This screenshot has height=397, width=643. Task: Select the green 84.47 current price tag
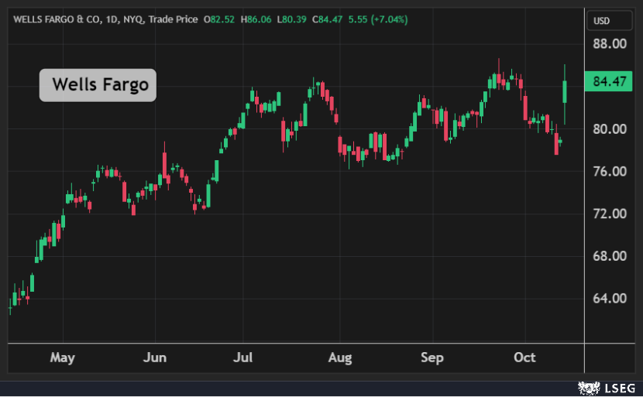[x=609, y=80]
